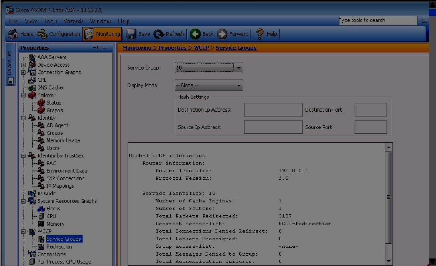Screen dimensions: 436x266
Task: Click the CRL tree icon
Action: click(32, 80)
